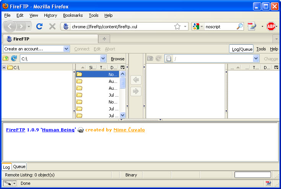Screen dimensions: 281x189
Task: Click local up-one-directory folder icon
Action: [6, 58]
